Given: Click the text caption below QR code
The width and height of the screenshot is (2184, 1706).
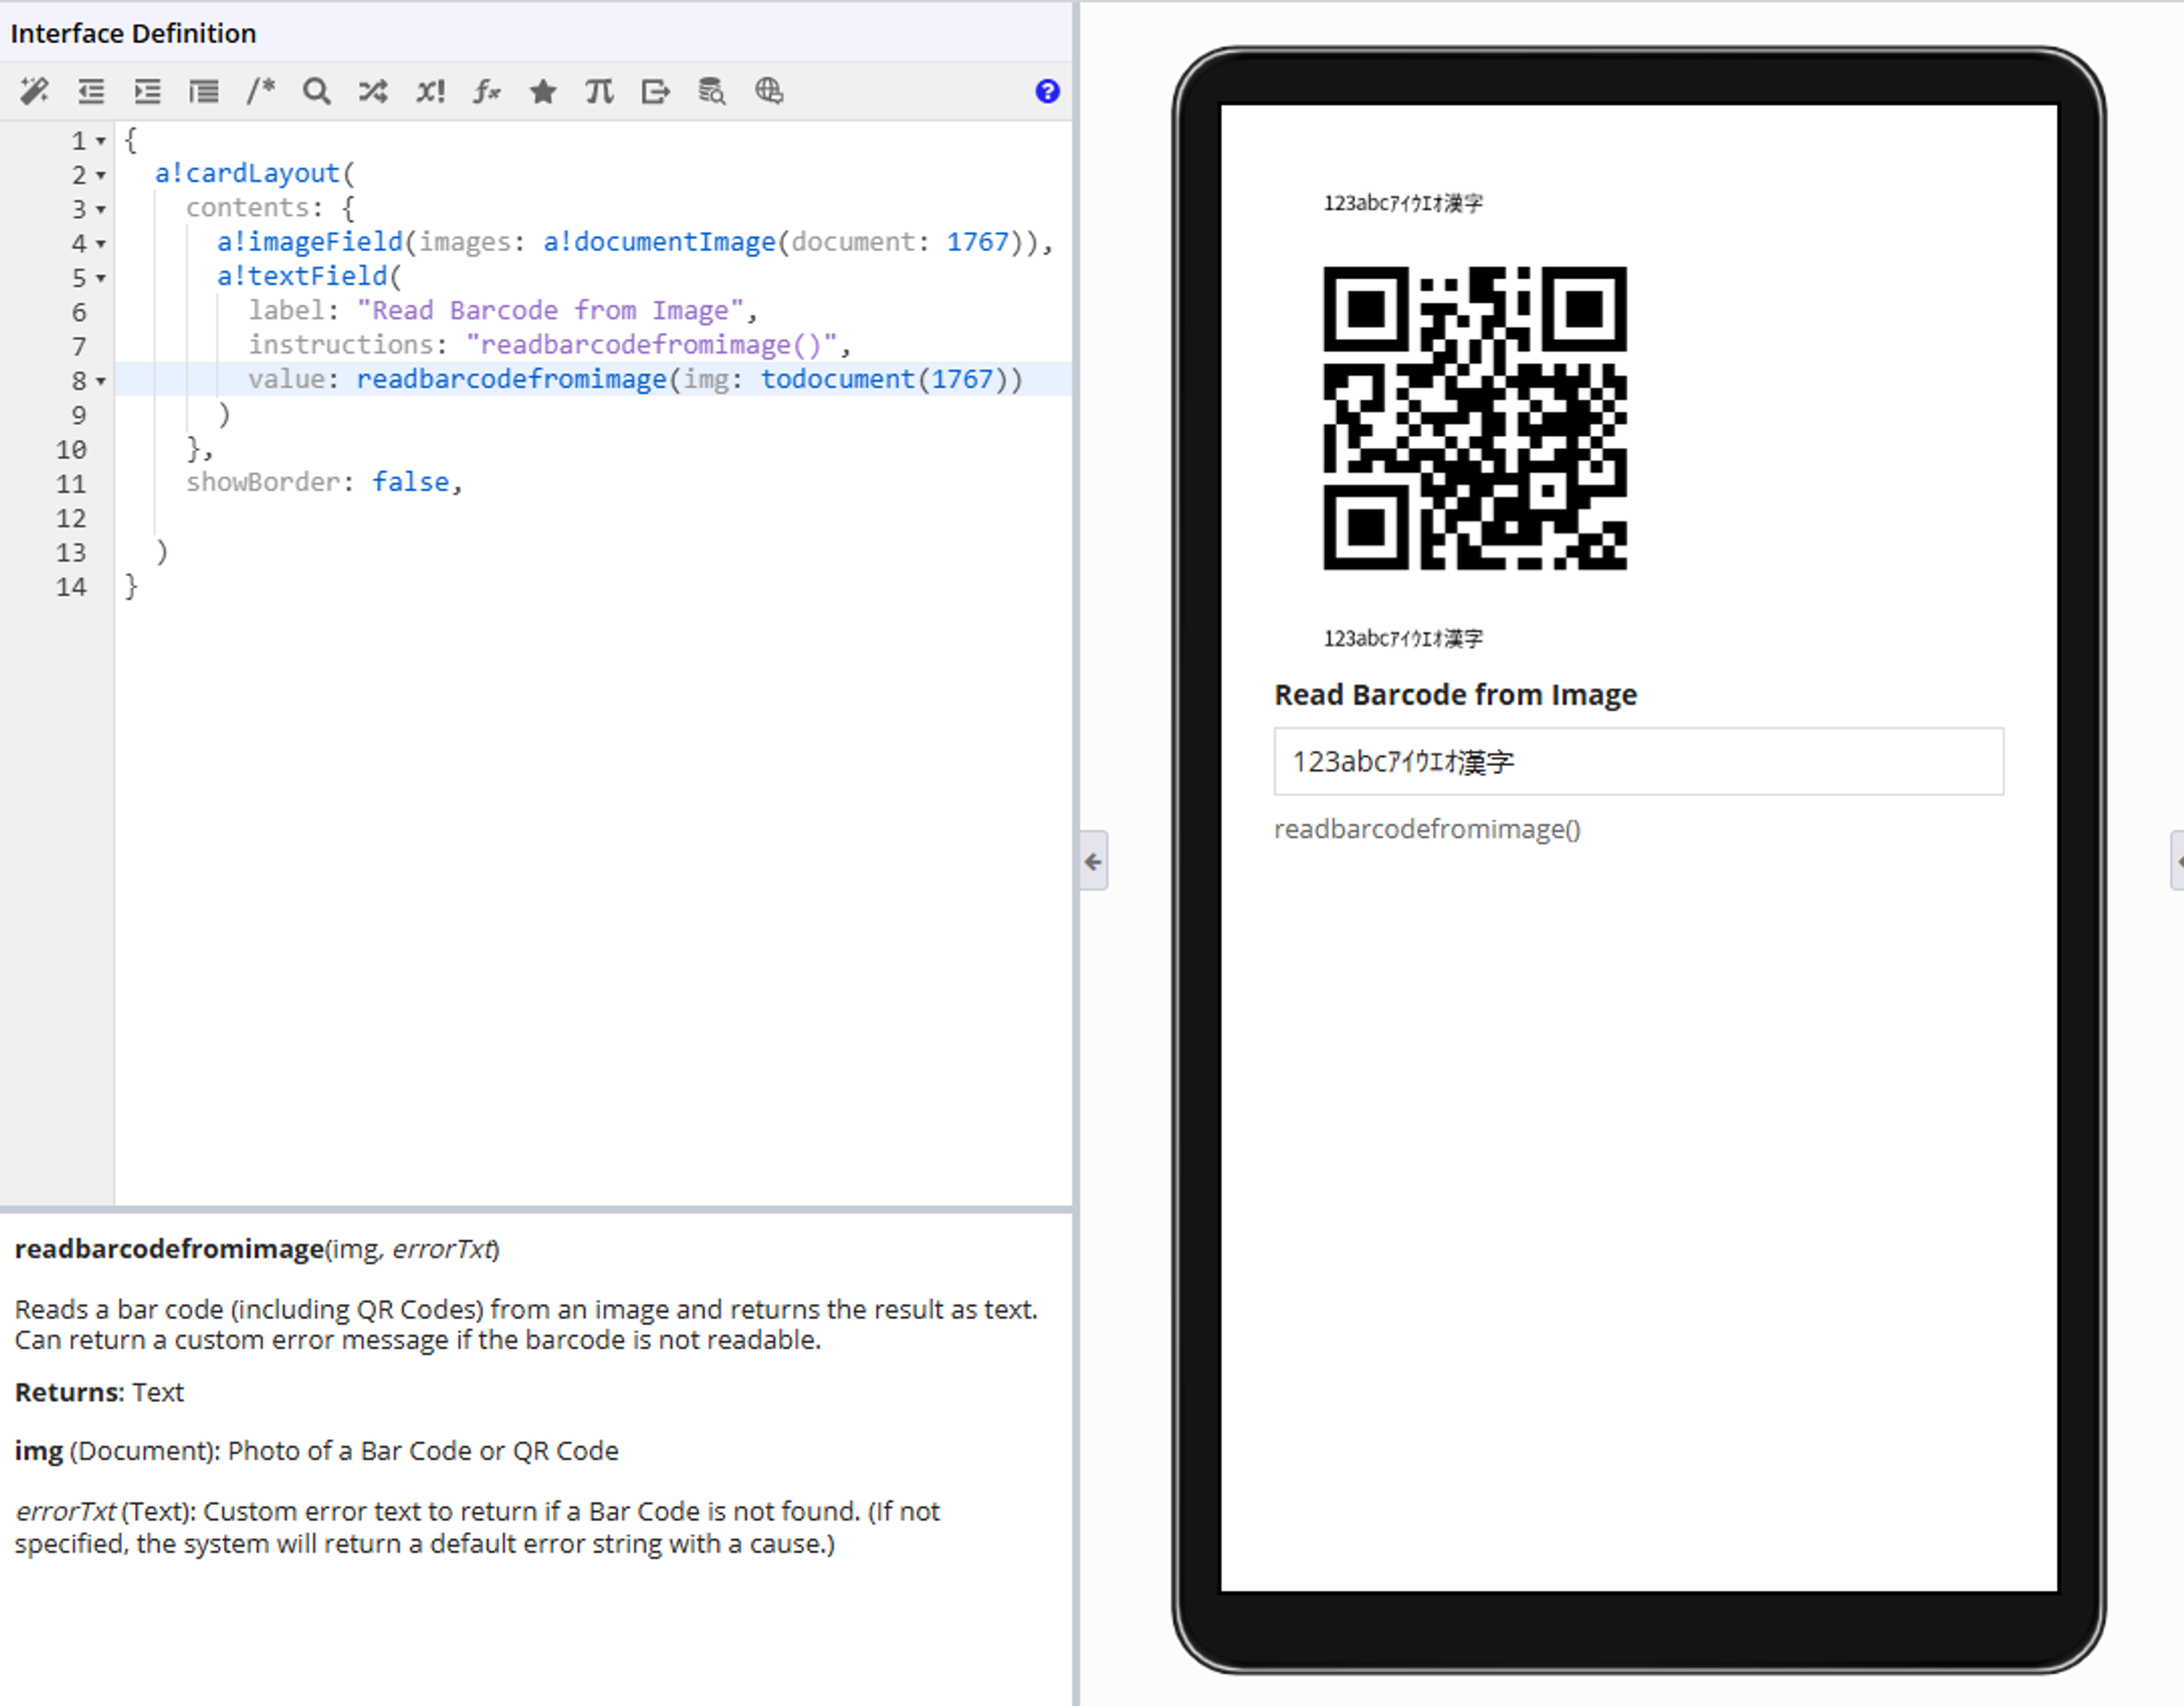Looking at the screenshot, I should [1403, 638].
